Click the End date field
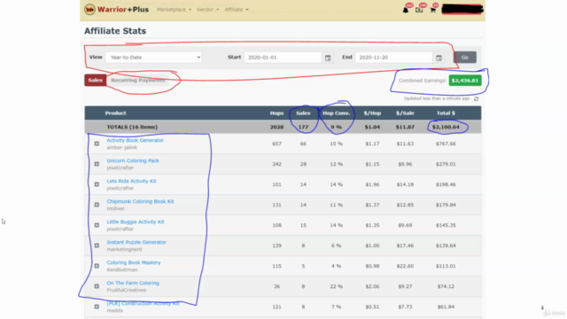Viewport: 567px width, 319px height. tap(393, 57)
